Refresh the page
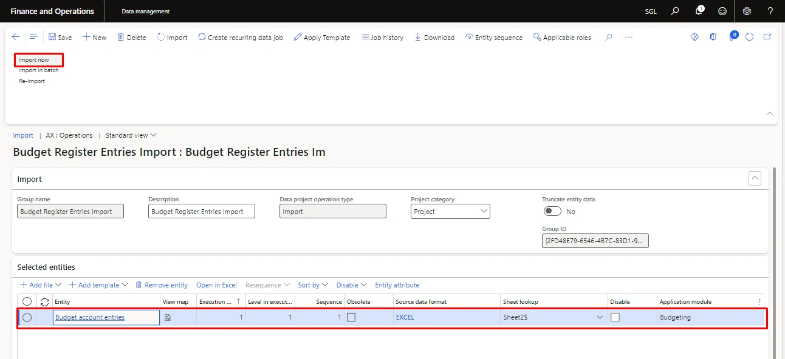The image size is (785, 359). click(750, 37)
